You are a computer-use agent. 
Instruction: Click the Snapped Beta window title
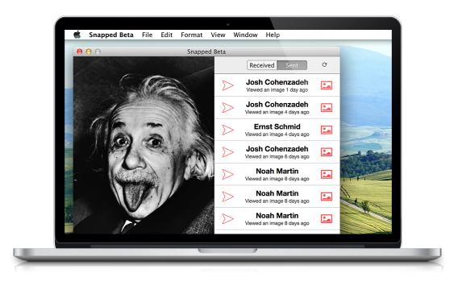(206, 52)
